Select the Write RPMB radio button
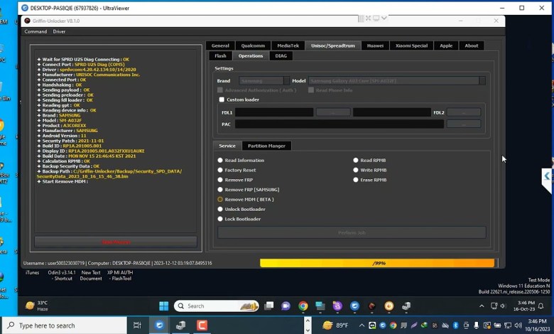 [x=356, y=170]
